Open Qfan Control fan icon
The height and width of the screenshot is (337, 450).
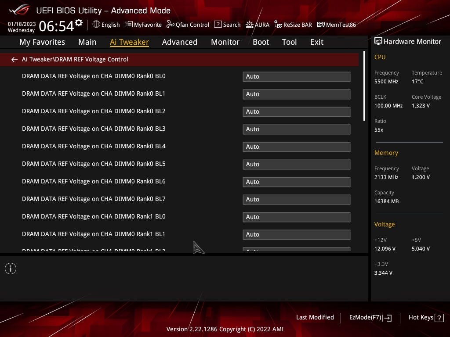point(171,25)
